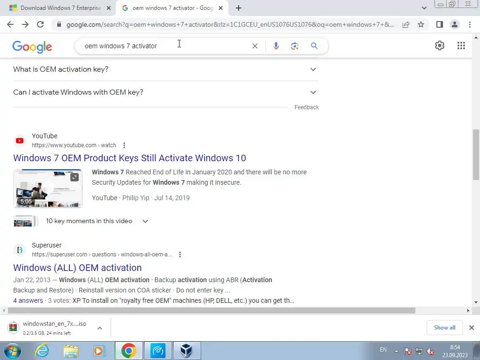The width and height of the screenshot is (480, 360).
Task: Close the oem windows 7 activator tab
Action: pos(221,8)
